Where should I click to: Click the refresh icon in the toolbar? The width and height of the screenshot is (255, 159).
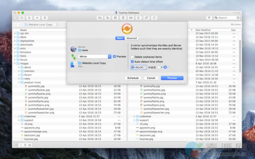(29, 18)
